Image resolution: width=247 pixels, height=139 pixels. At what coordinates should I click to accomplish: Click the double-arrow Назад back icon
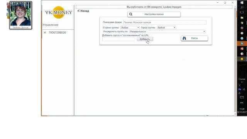78,11
